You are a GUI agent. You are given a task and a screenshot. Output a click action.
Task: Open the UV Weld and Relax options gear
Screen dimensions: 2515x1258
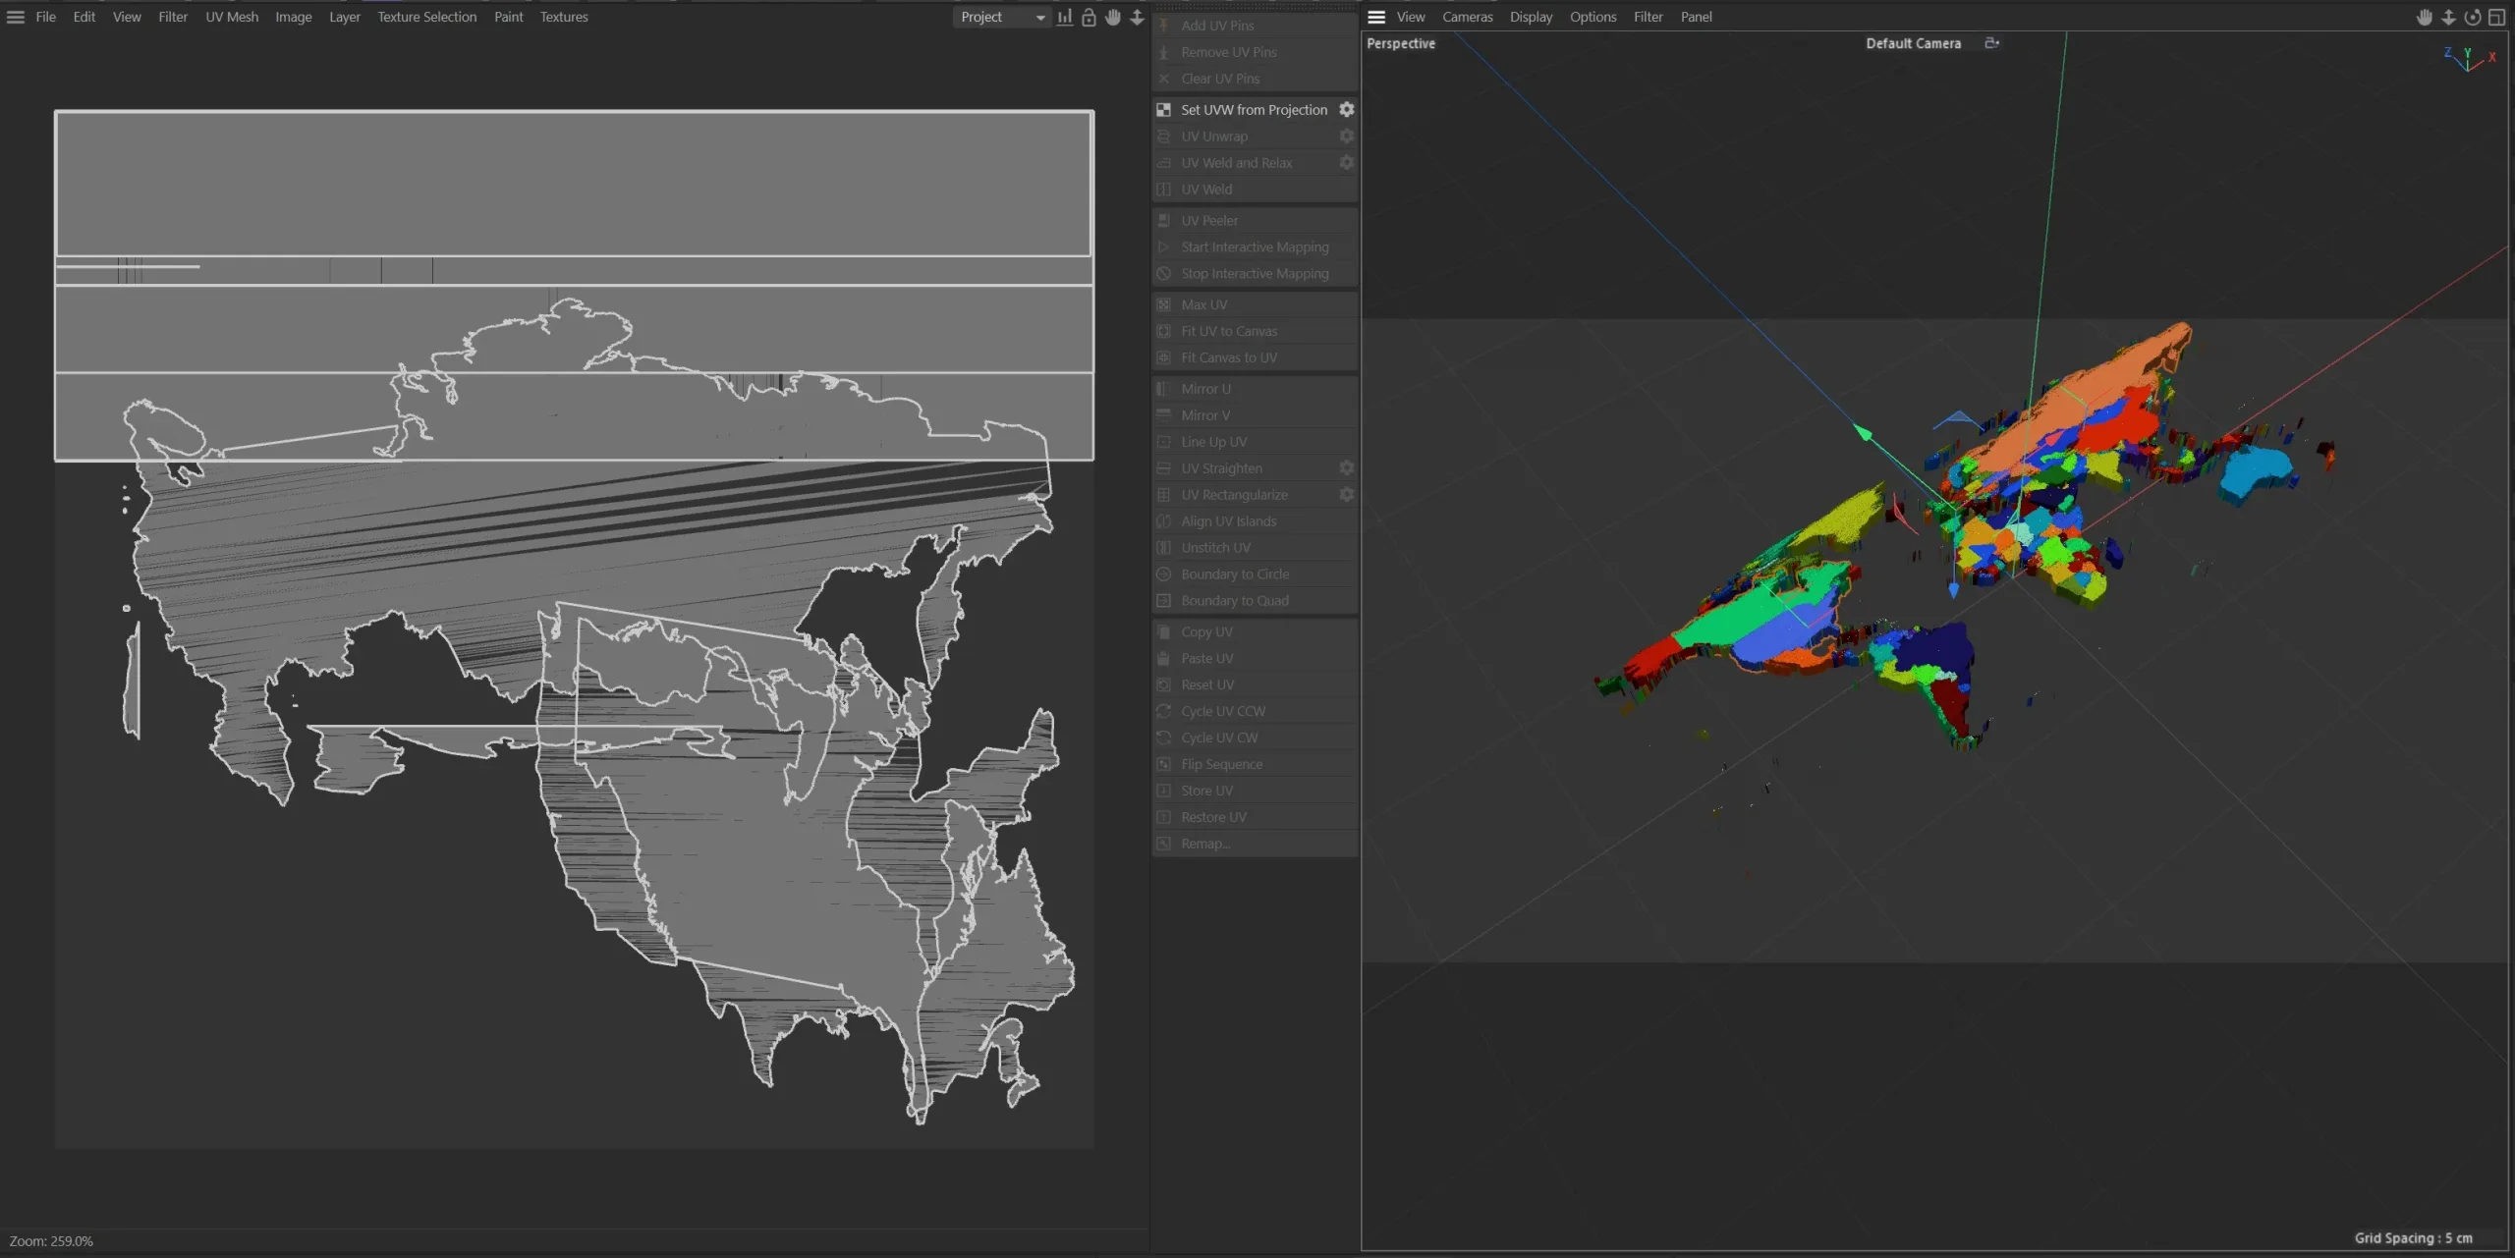point(1346,162)
